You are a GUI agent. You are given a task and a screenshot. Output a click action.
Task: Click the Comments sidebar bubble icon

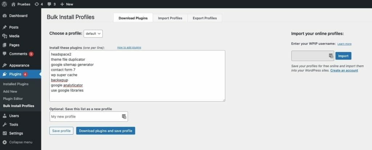click(x=4, y=54)
